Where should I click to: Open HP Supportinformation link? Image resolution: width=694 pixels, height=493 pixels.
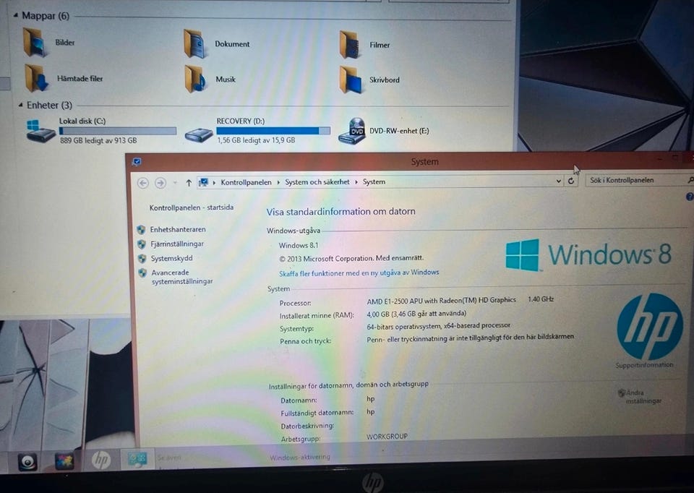click(644, 365)
